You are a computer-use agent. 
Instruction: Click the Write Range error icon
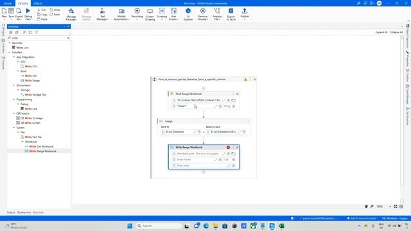click(229, 148)
